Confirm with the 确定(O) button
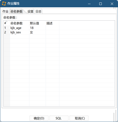This screenshot has width=118, height=122. coord(39,118)
